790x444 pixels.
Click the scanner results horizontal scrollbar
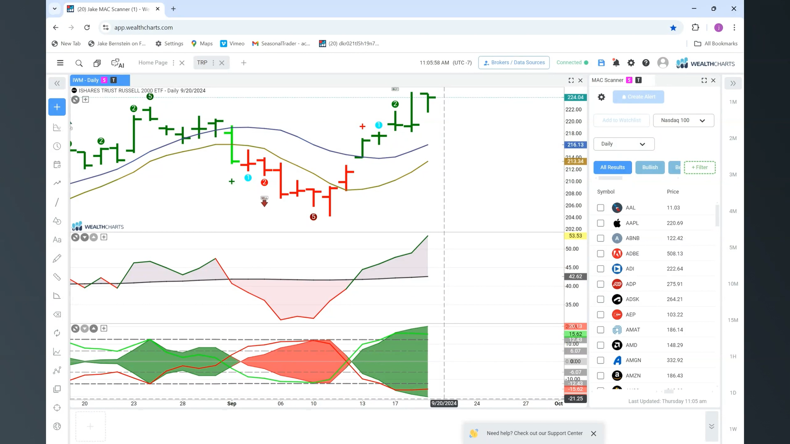(x=669, y=391)
